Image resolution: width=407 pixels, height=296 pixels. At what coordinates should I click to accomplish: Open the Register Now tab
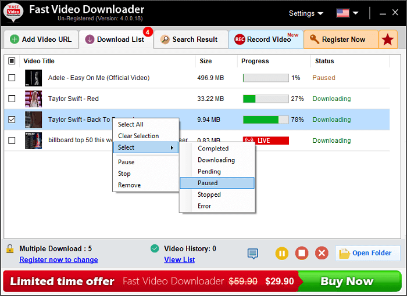(x=341, y=39)
